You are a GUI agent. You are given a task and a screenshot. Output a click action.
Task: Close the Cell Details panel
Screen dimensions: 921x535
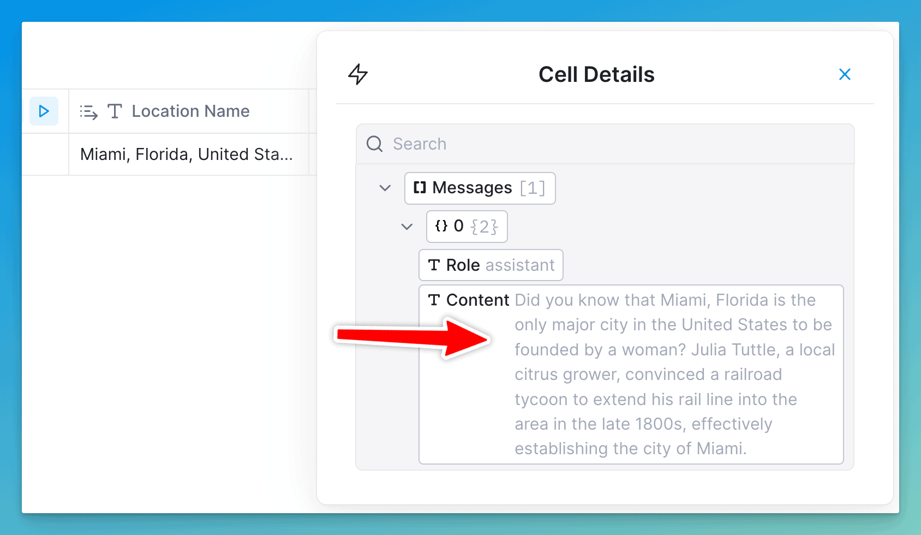[x=845, y=74]
